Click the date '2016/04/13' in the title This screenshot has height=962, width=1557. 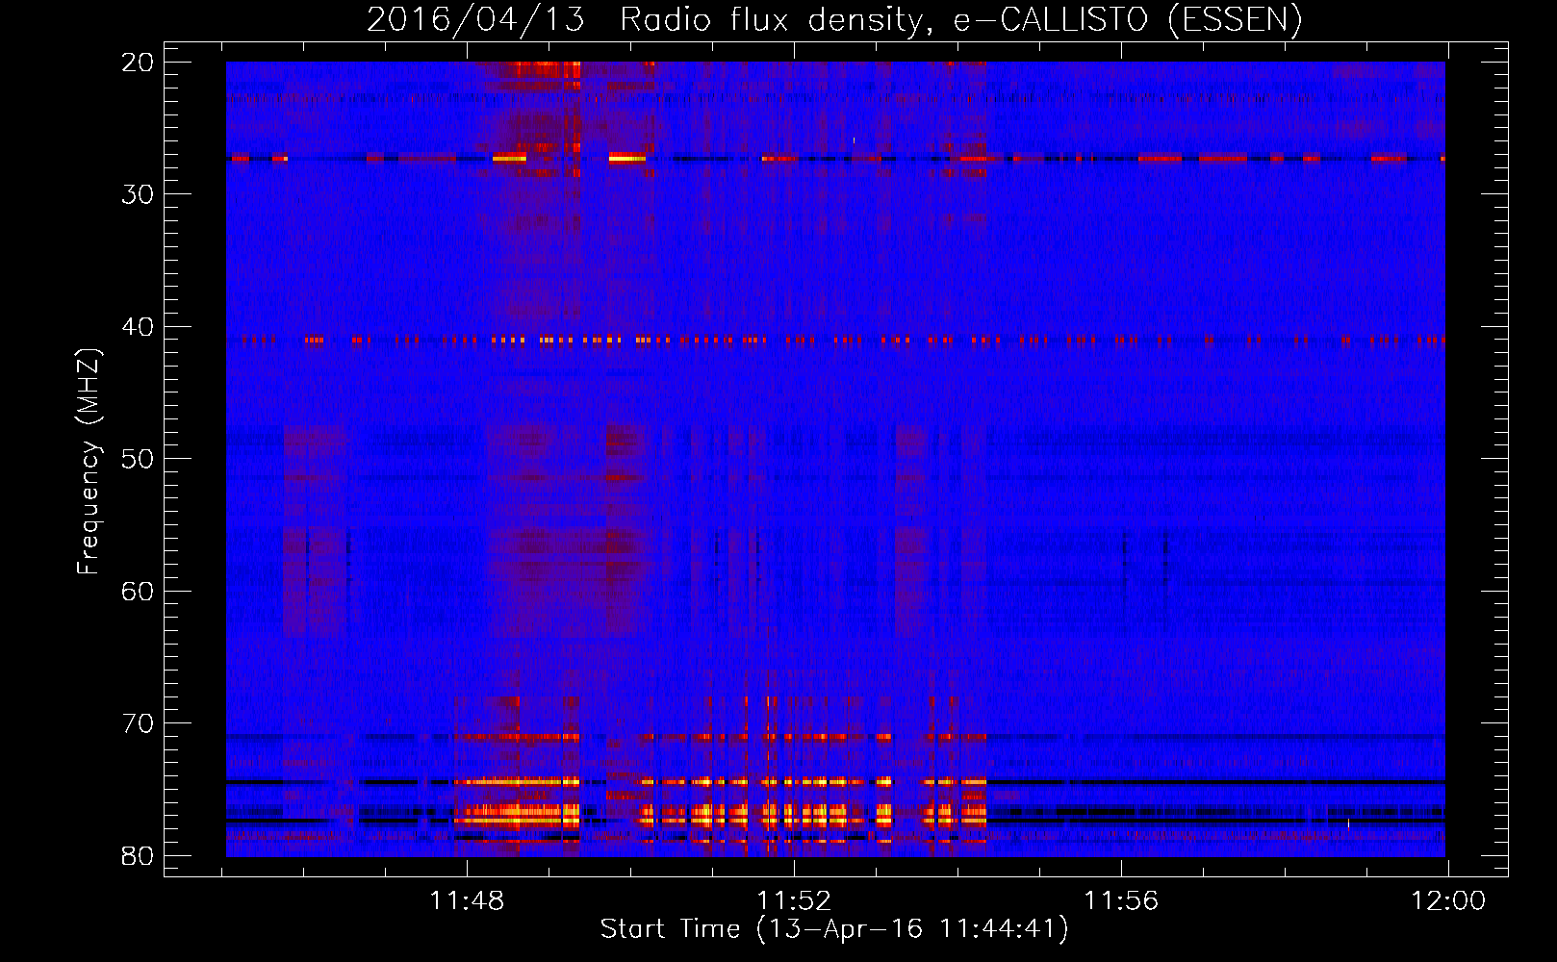click(x=475, y=20)
